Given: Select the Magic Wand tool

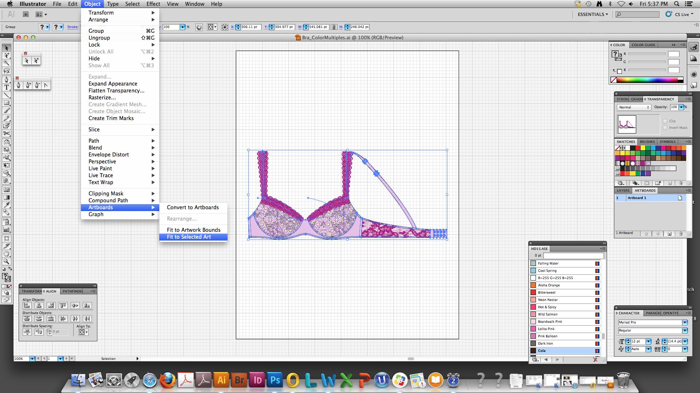Looking at the screenshot, I should 7,63.
